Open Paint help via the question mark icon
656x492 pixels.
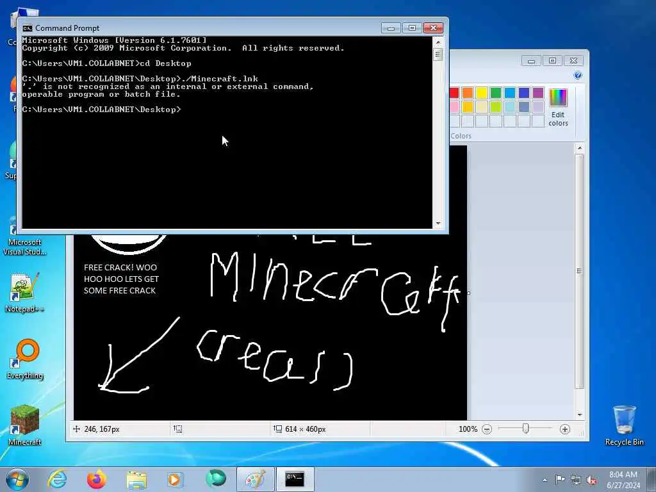tap(578, 76)
